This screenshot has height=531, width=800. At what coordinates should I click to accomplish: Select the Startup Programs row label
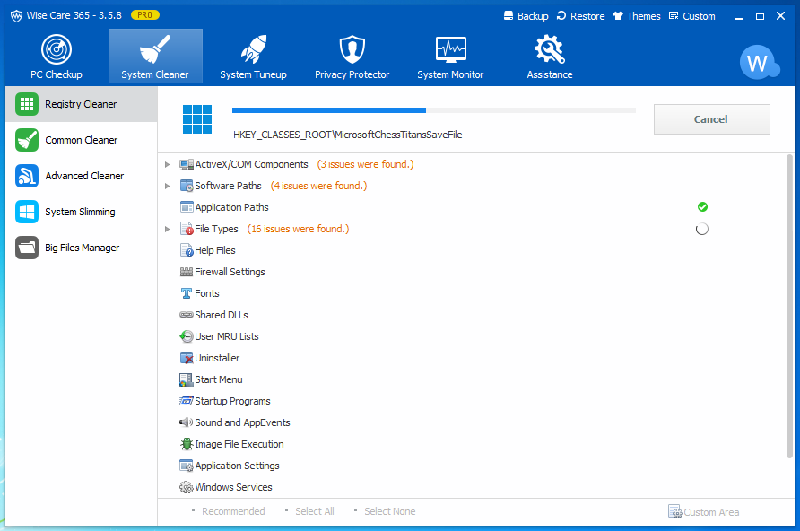(x=232, y=401)
